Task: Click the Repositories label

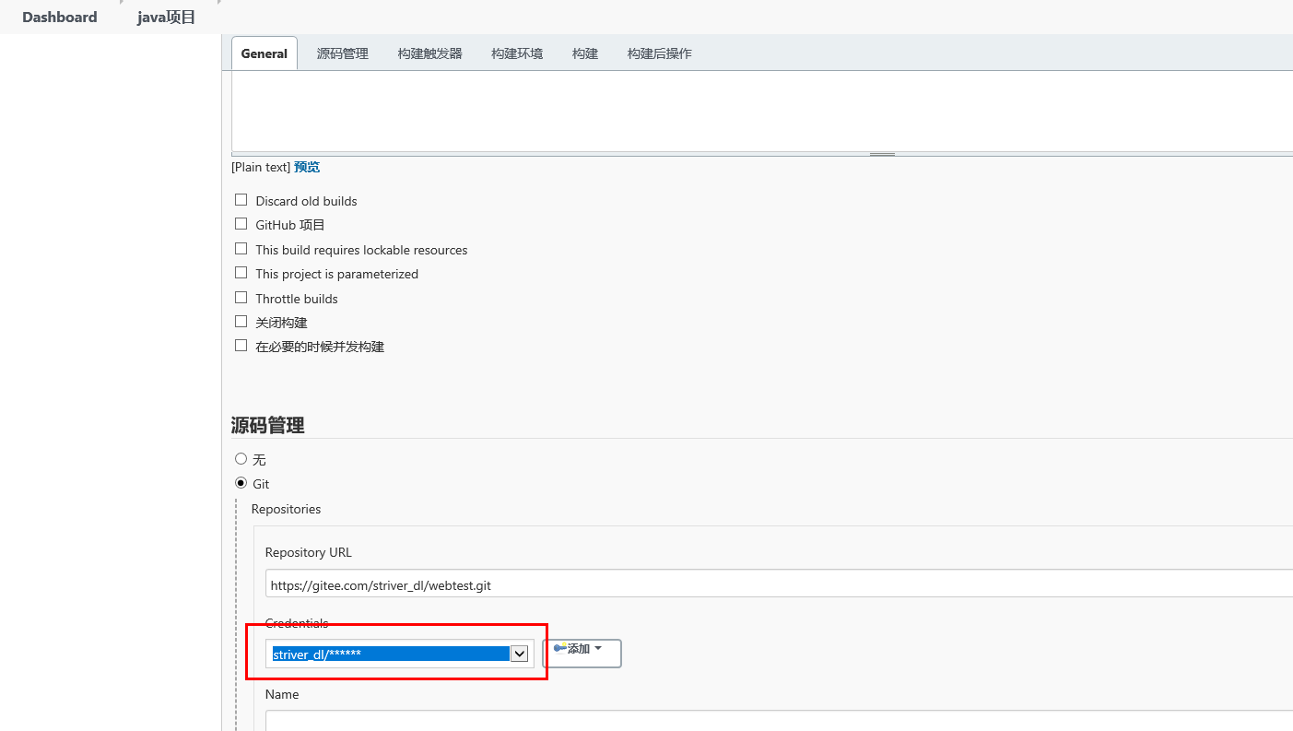Action: (286, 509)
